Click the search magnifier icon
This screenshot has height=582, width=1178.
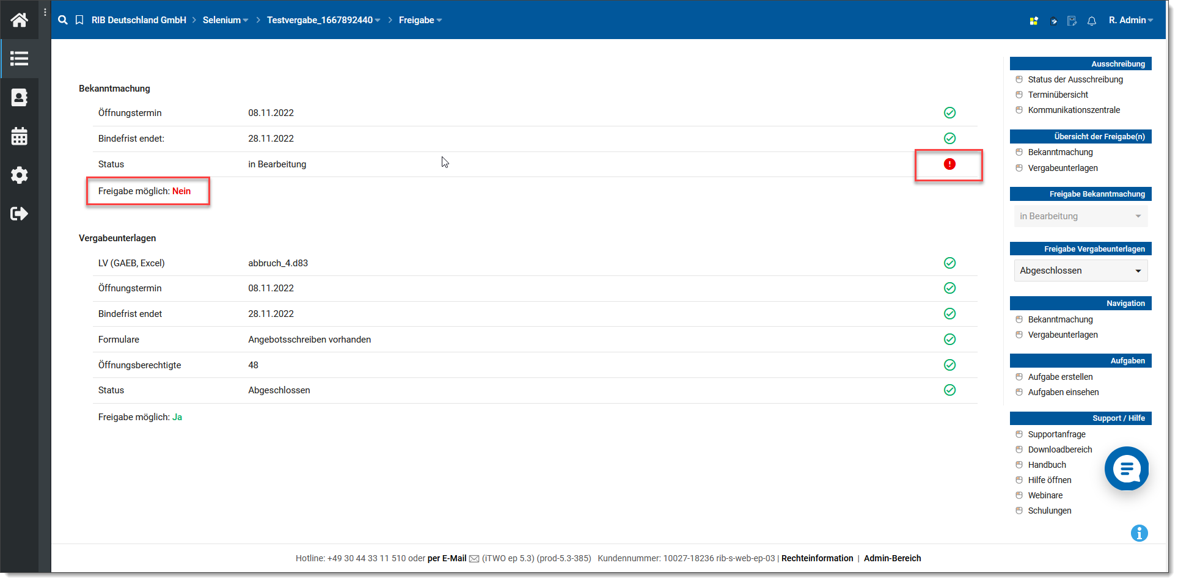63,20
